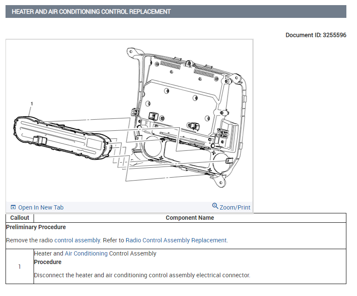Click the Zoom/Print link text
The image size is (357, 296).
tap(235, 207)
